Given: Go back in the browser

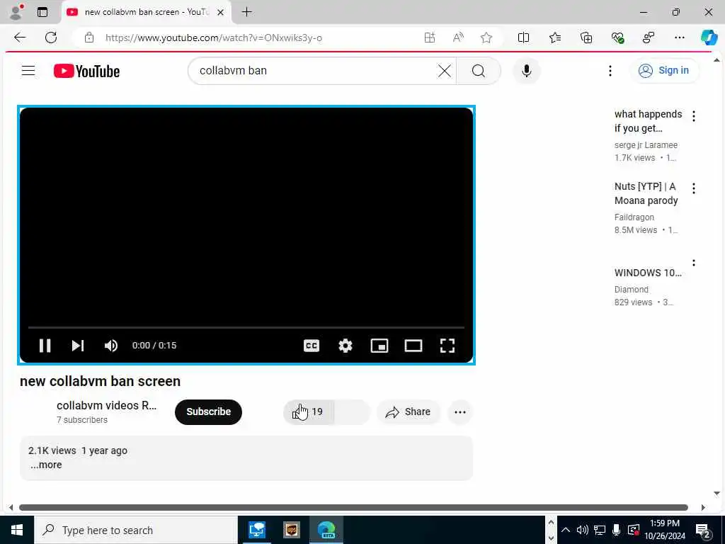Looking at the screenshot, I should tap(20, 38).
